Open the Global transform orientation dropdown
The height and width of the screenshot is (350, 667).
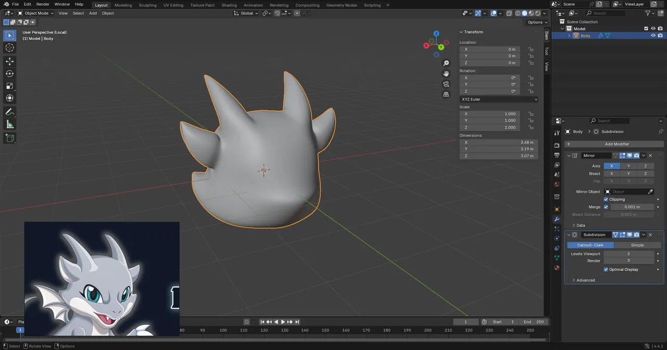point(245,13)
